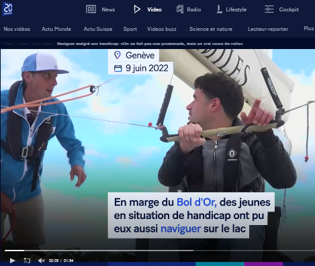The height and width of the screenshot is (266, 315).
Task: Click the Nos vidéos breadcrumb link
Action: [x=42, y=44]
